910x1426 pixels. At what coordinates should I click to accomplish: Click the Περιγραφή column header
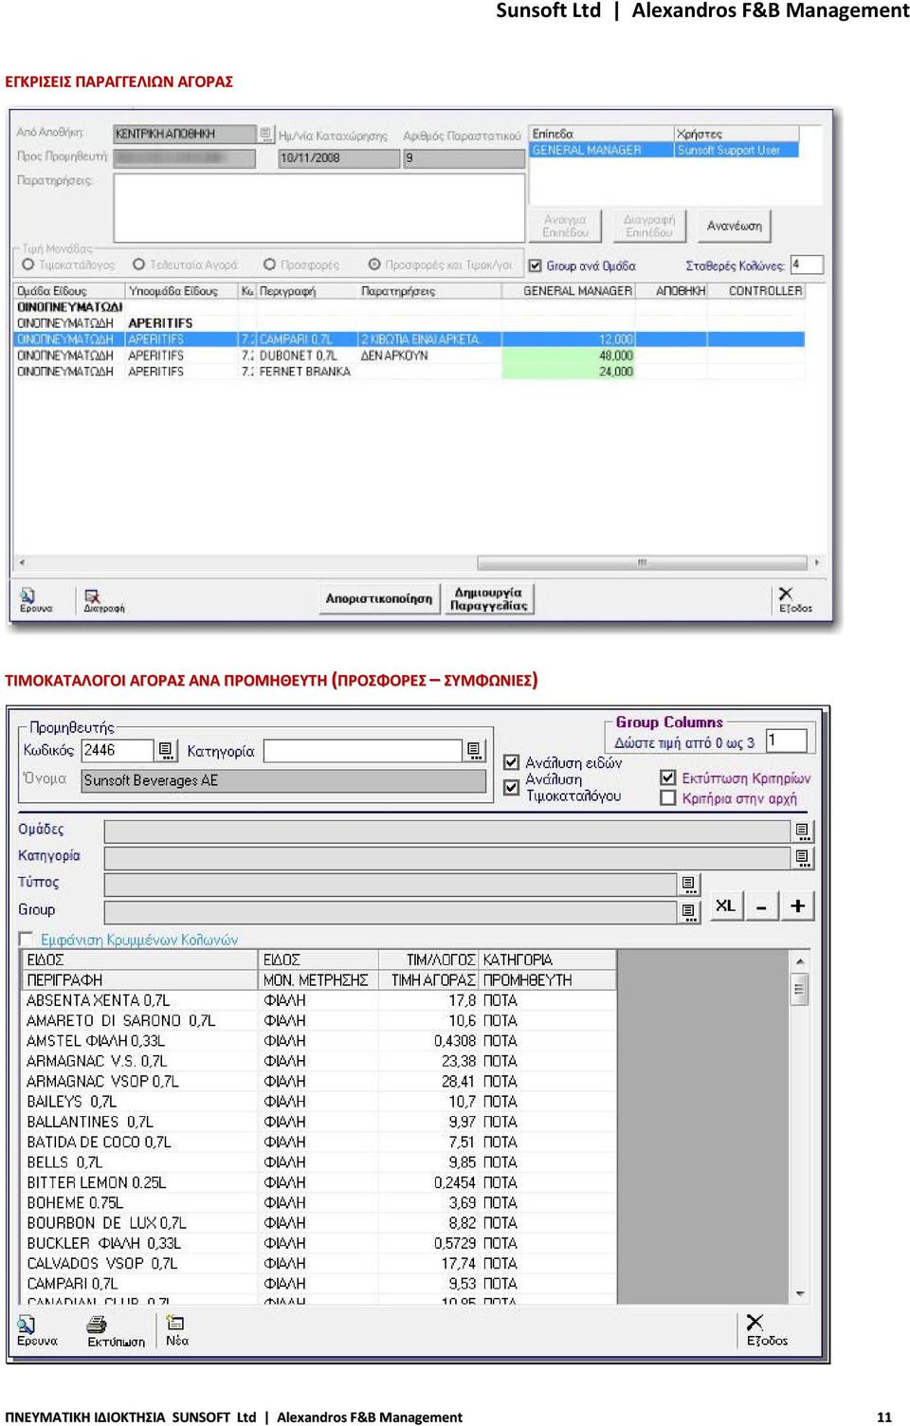(x=308, y=291)
